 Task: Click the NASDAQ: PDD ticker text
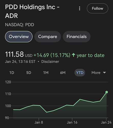pyautogui.click(x=19, y=25)
